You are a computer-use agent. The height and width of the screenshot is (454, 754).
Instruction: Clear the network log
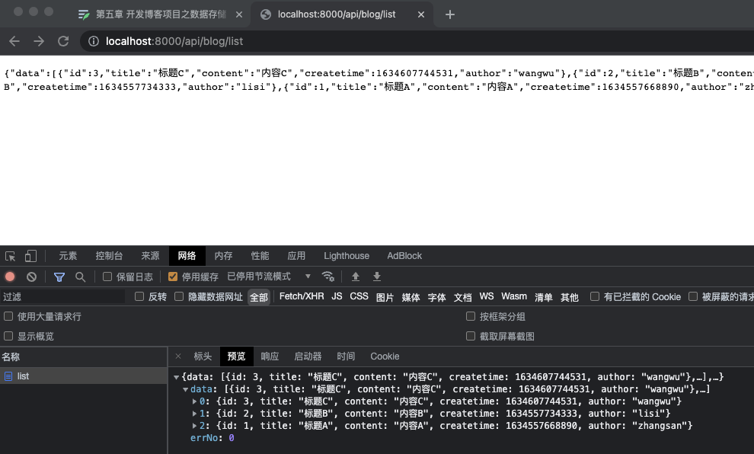coord(31,277)
